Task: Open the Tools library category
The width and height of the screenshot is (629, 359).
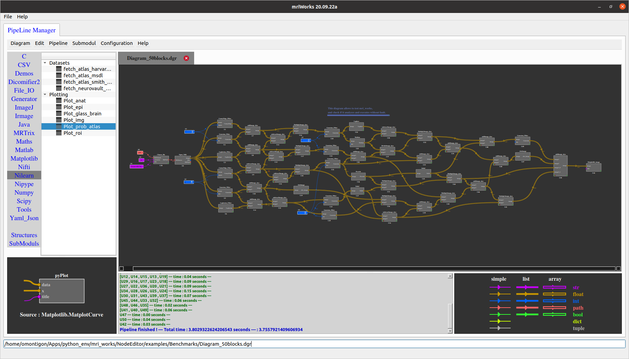Action: [x=24, y=210]
